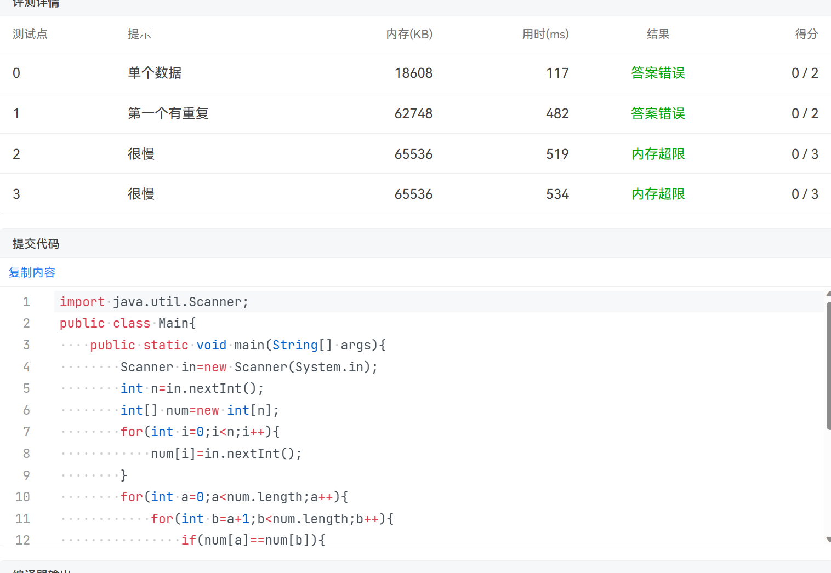Click the 测试点 column header

(x=30, y=35)
